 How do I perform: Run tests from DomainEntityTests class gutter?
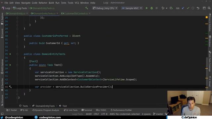(x=10, y=54)
